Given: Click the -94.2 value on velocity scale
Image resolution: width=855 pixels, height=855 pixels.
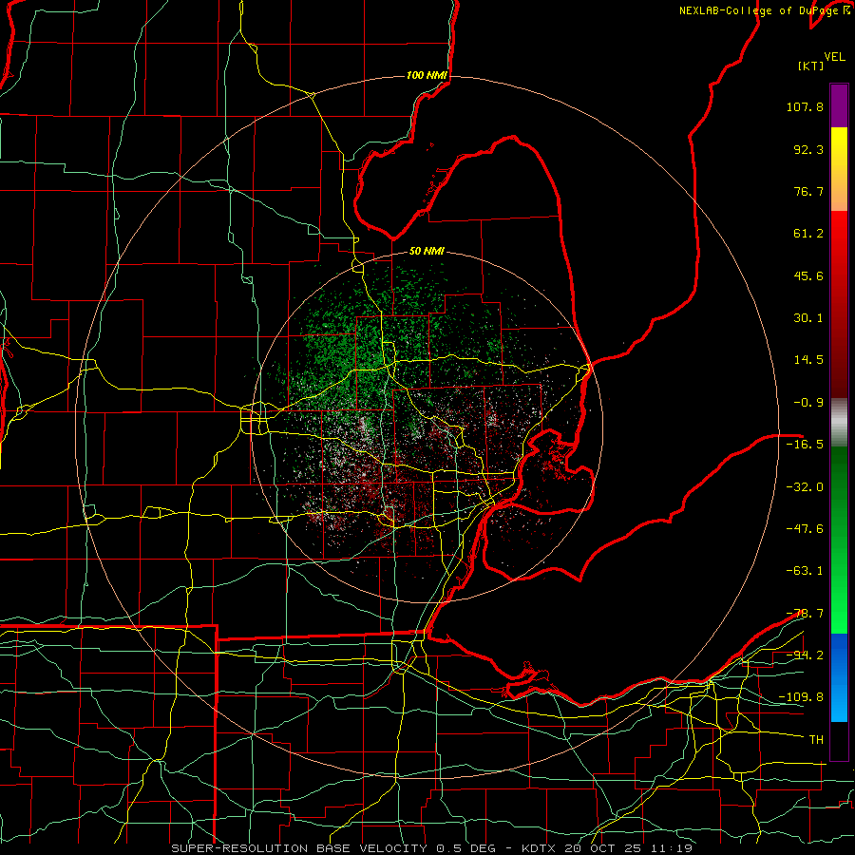Looking at the screenshot, I should 805,655.
